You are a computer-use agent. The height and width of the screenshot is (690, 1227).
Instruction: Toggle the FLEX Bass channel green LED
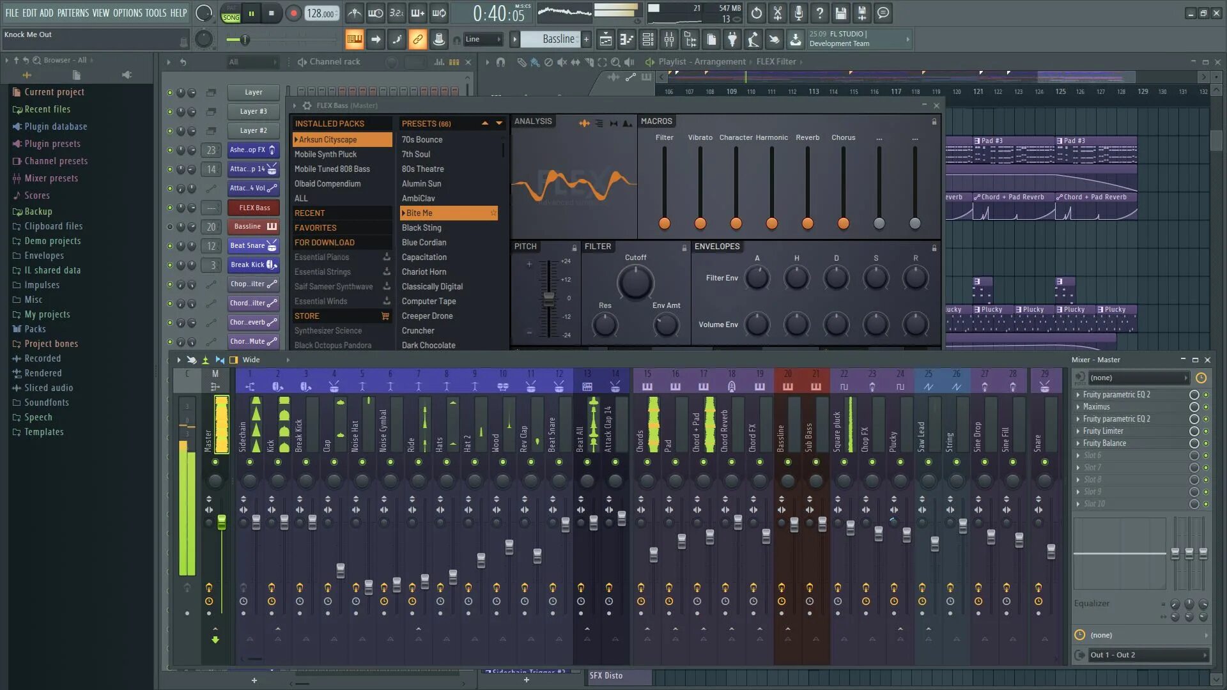coord(169,207)
